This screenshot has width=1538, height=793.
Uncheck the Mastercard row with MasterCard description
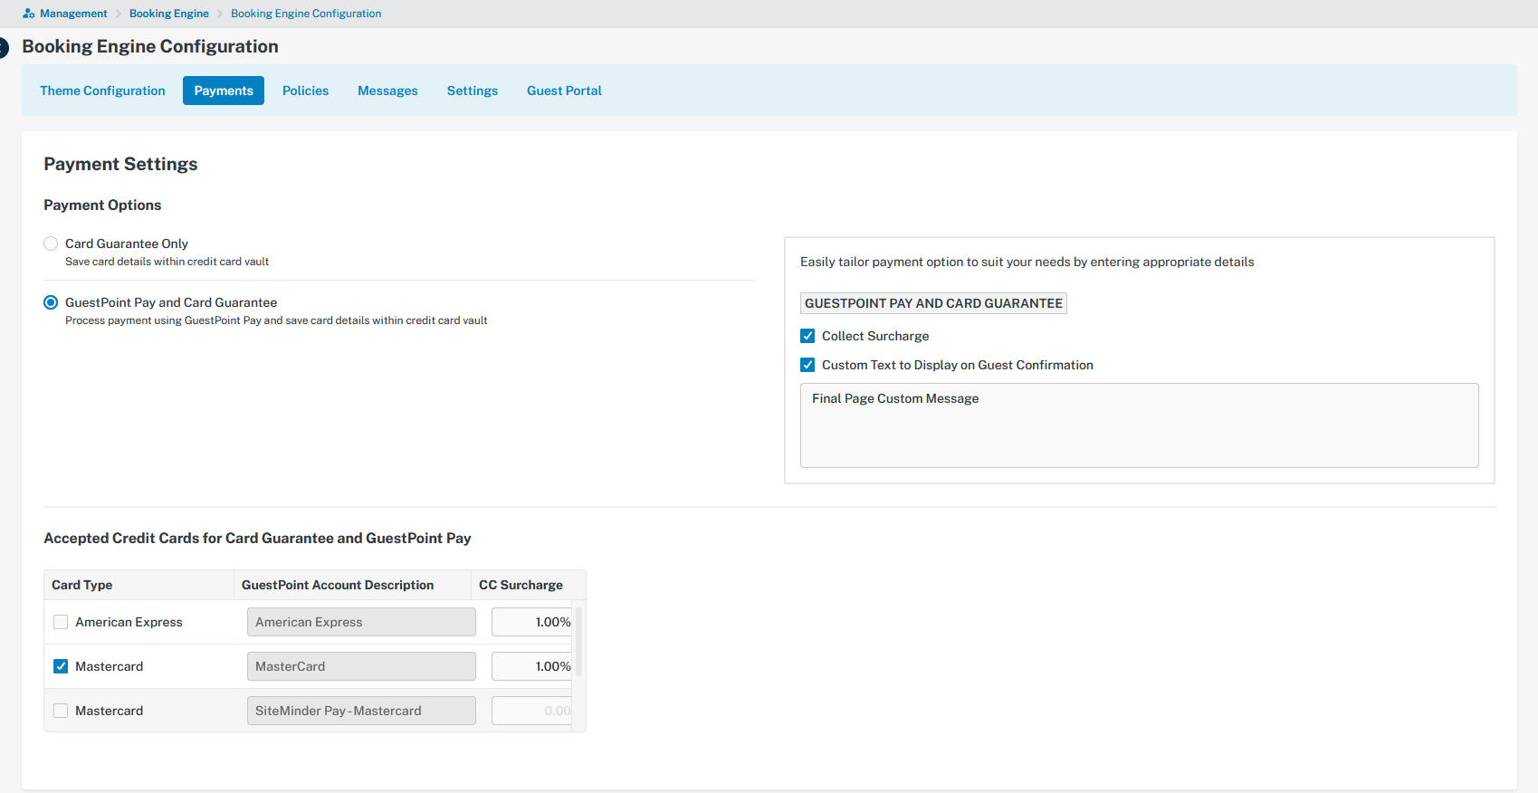pos(61,666)
